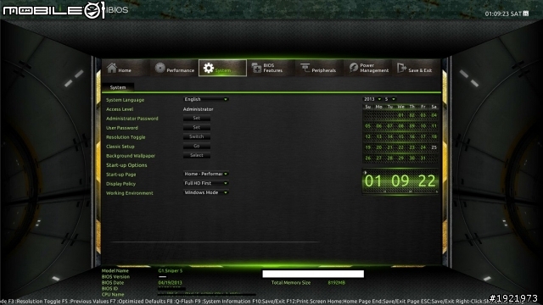Click the Access Level label
This screenshot has width=543, height=305.
120,109
